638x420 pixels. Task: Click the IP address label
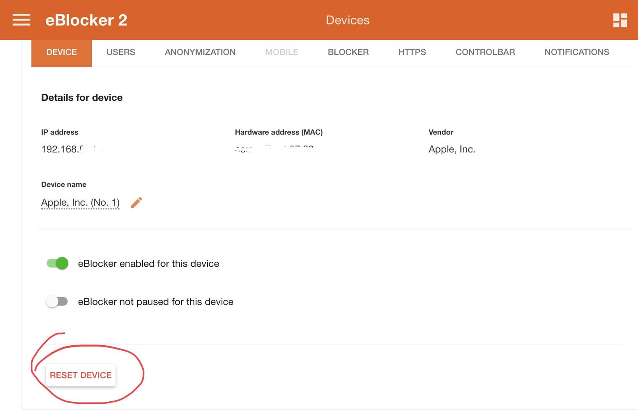[x=60, y=132]
